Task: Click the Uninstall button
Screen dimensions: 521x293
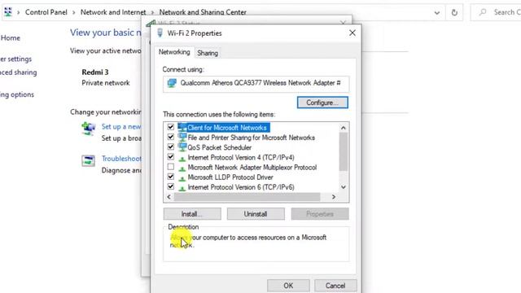Action: pos(256,214)
